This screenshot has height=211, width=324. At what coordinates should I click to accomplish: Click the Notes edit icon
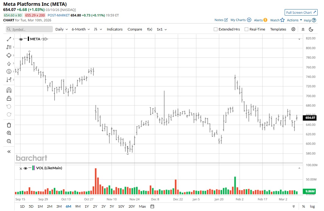point(226,20)
